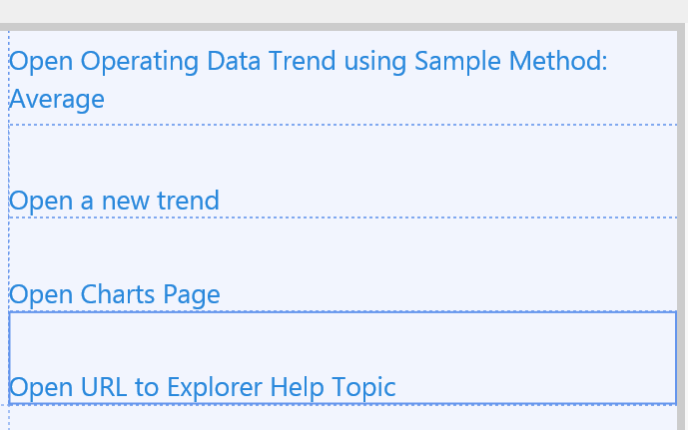688x430 pixels.
Task: Open Operating Data Trend using Sample Method link
Action: 308,62
